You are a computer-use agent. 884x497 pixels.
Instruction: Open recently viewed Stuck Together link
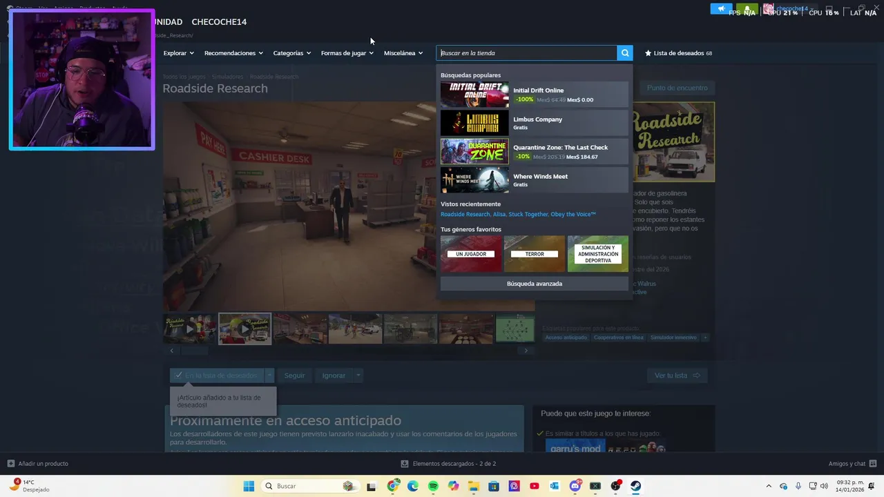point(528,215)
